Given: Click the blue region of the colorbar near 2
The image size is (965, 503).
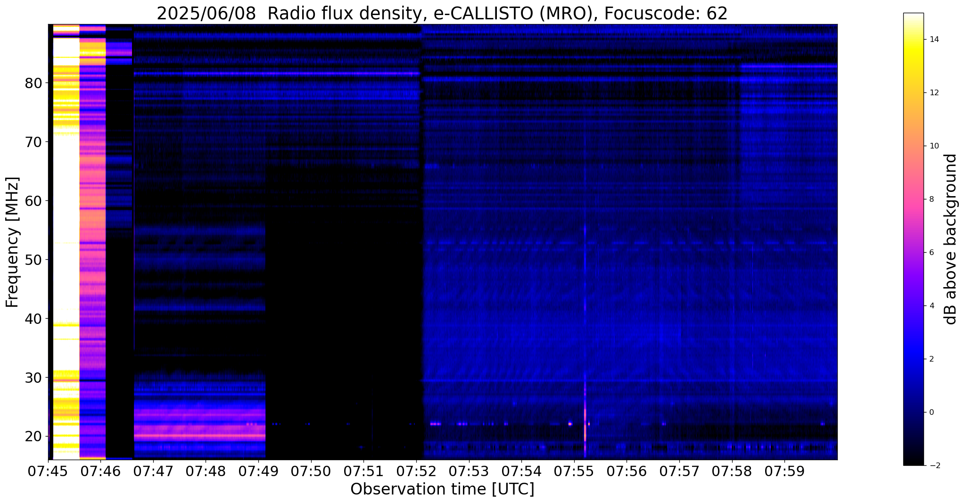Looking at the screenshot, I should [x=913, y=359].
